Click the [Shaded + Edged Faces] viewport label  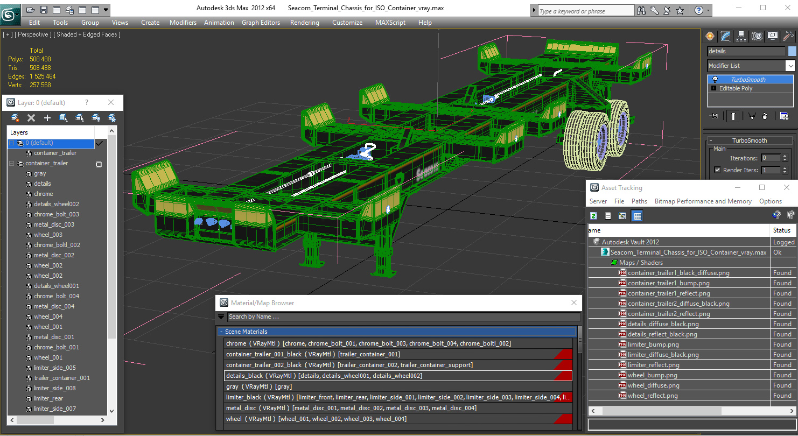pos(87,34)
